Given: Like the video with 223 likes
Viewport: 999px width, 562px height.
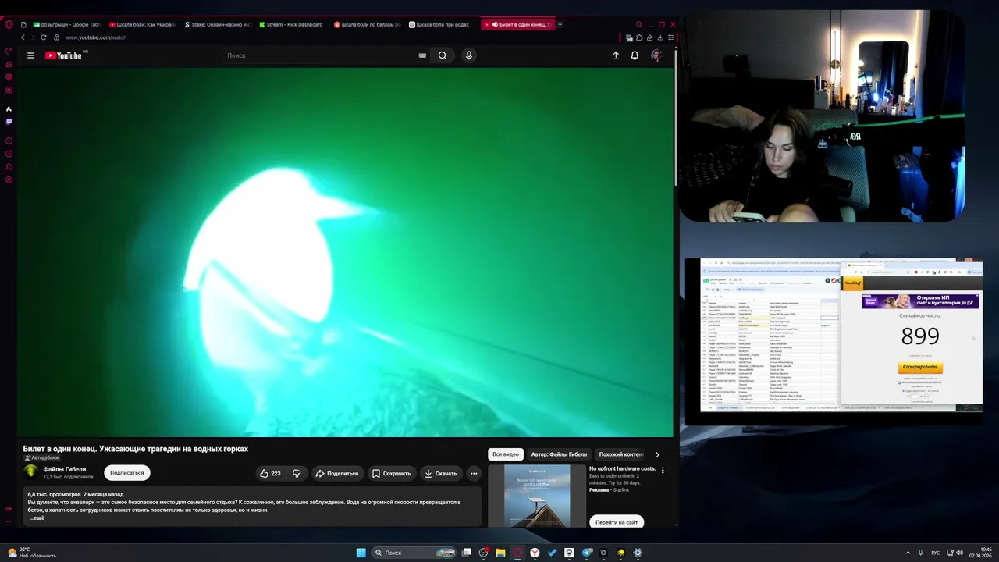Looking at the screenshot, I should [x=270, y=473].
